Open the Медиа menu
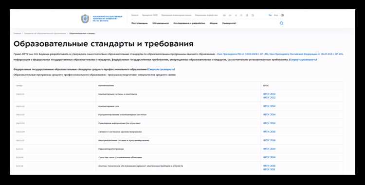Screen dimensions: 365x185 tap(214, 23)
